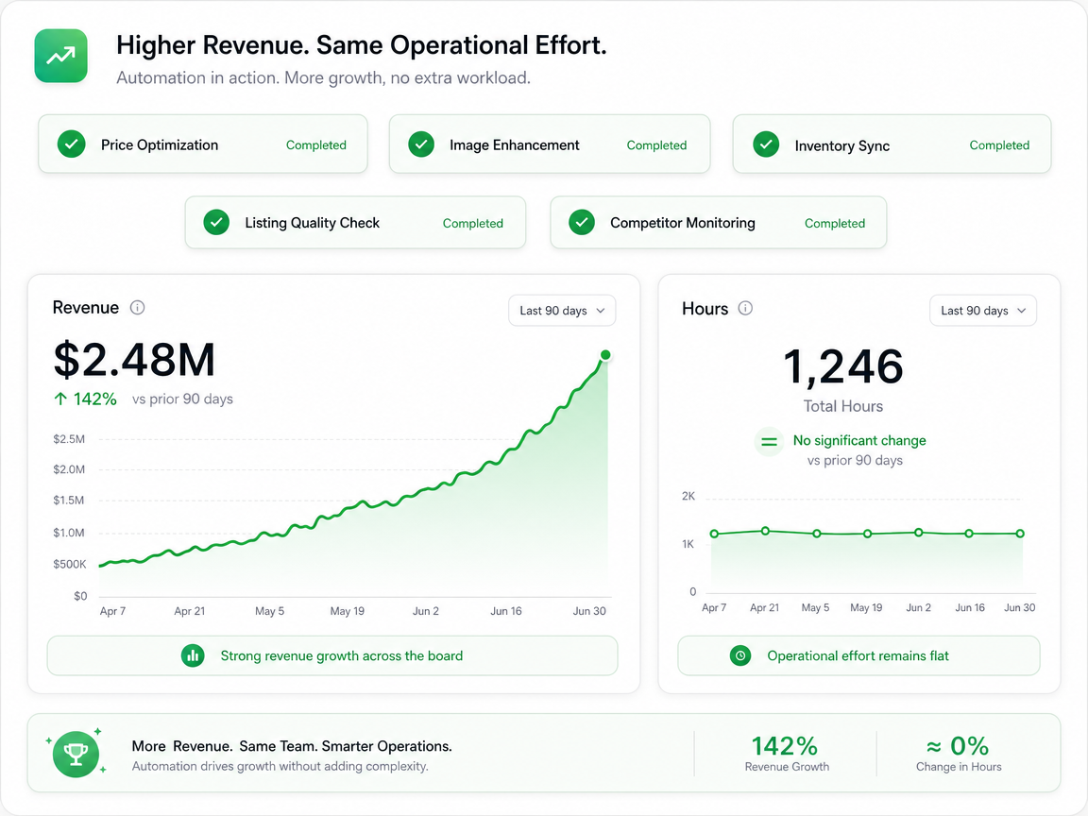Image resolution: width=1088 pixels, height=816 pixels.
Task: Select the Hours chart Jun 16 data point
Action: tap(969, 534)
